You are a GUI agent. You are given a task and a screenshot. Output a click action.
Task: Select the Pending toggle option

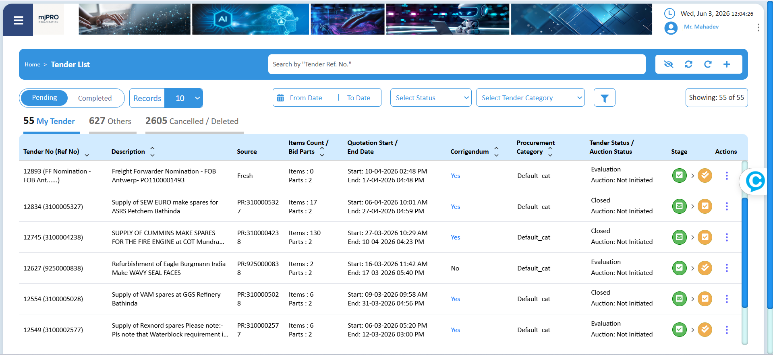[x=44, y=98]
